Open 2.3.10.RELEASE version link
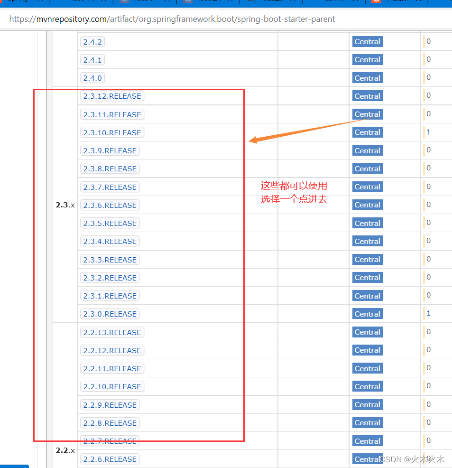The height and width of the screenshot is (468, 452). point(112,132)
